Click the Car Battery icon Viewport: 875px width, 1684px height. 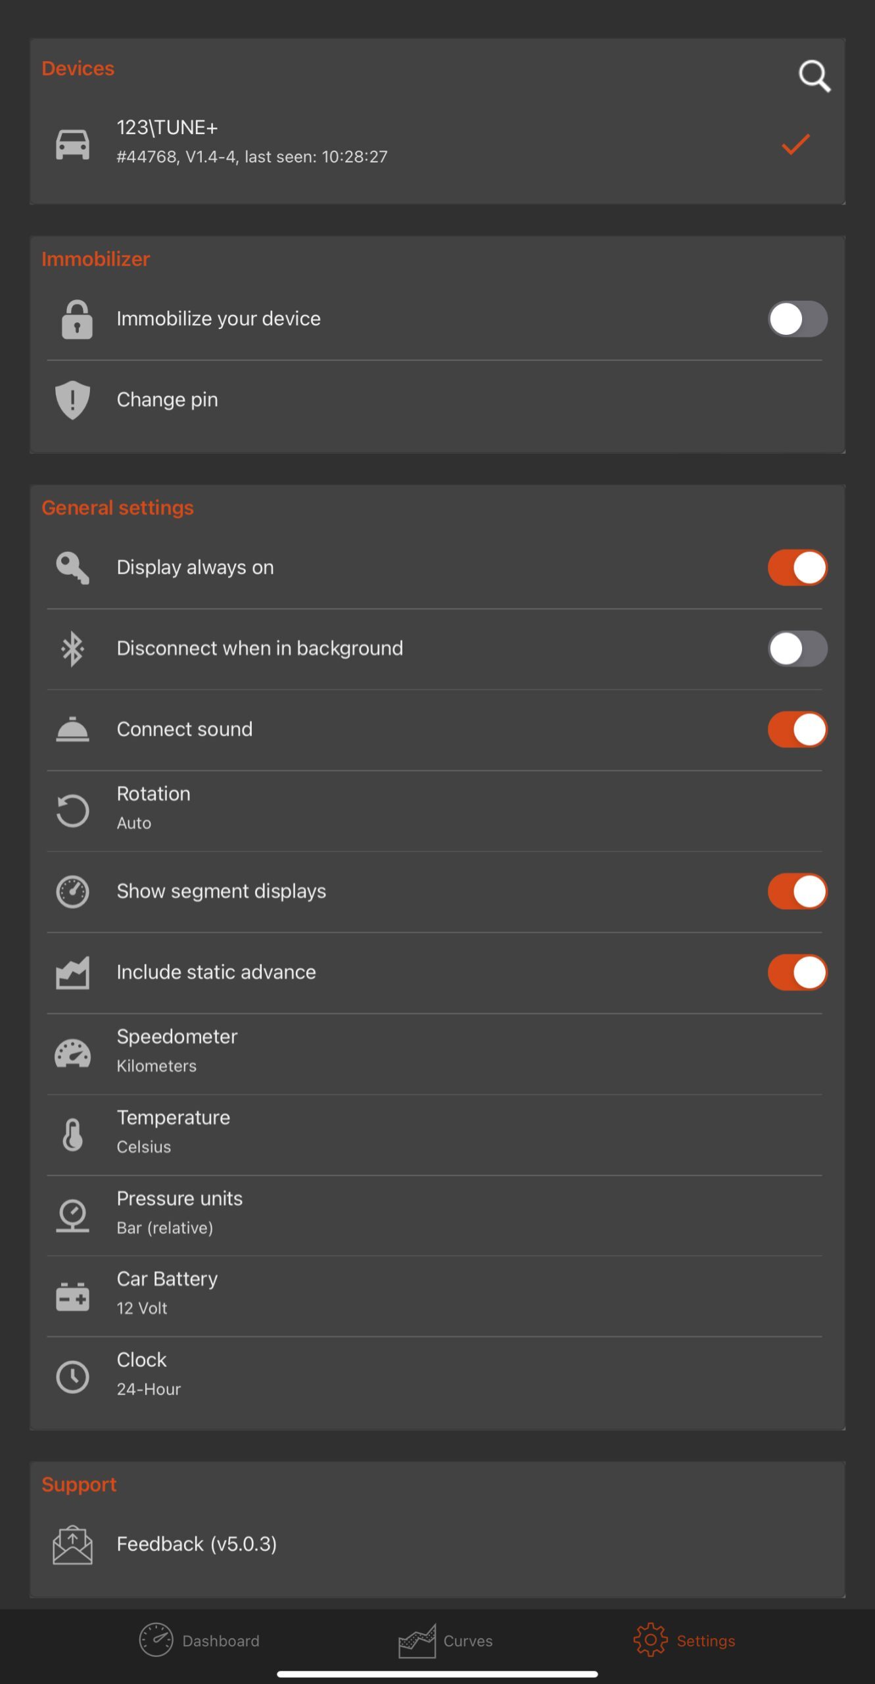pyautogui.click(x=72, y=1296)
